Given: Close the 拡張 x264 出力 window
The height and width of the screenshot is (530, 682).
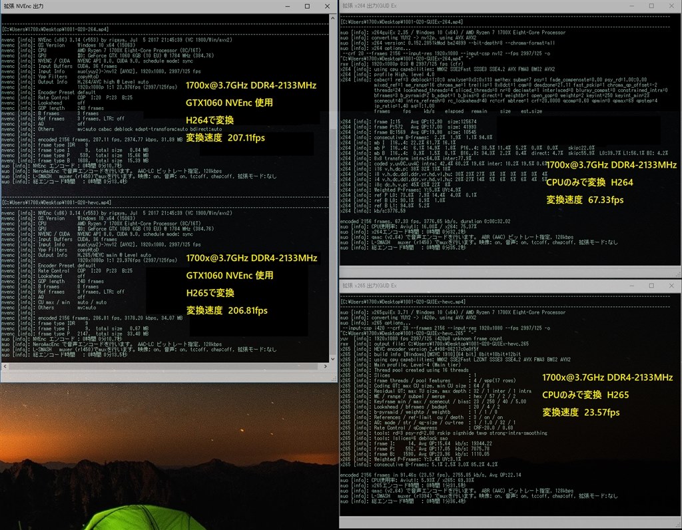Looking at the screenshot, I should coord(671,5).
